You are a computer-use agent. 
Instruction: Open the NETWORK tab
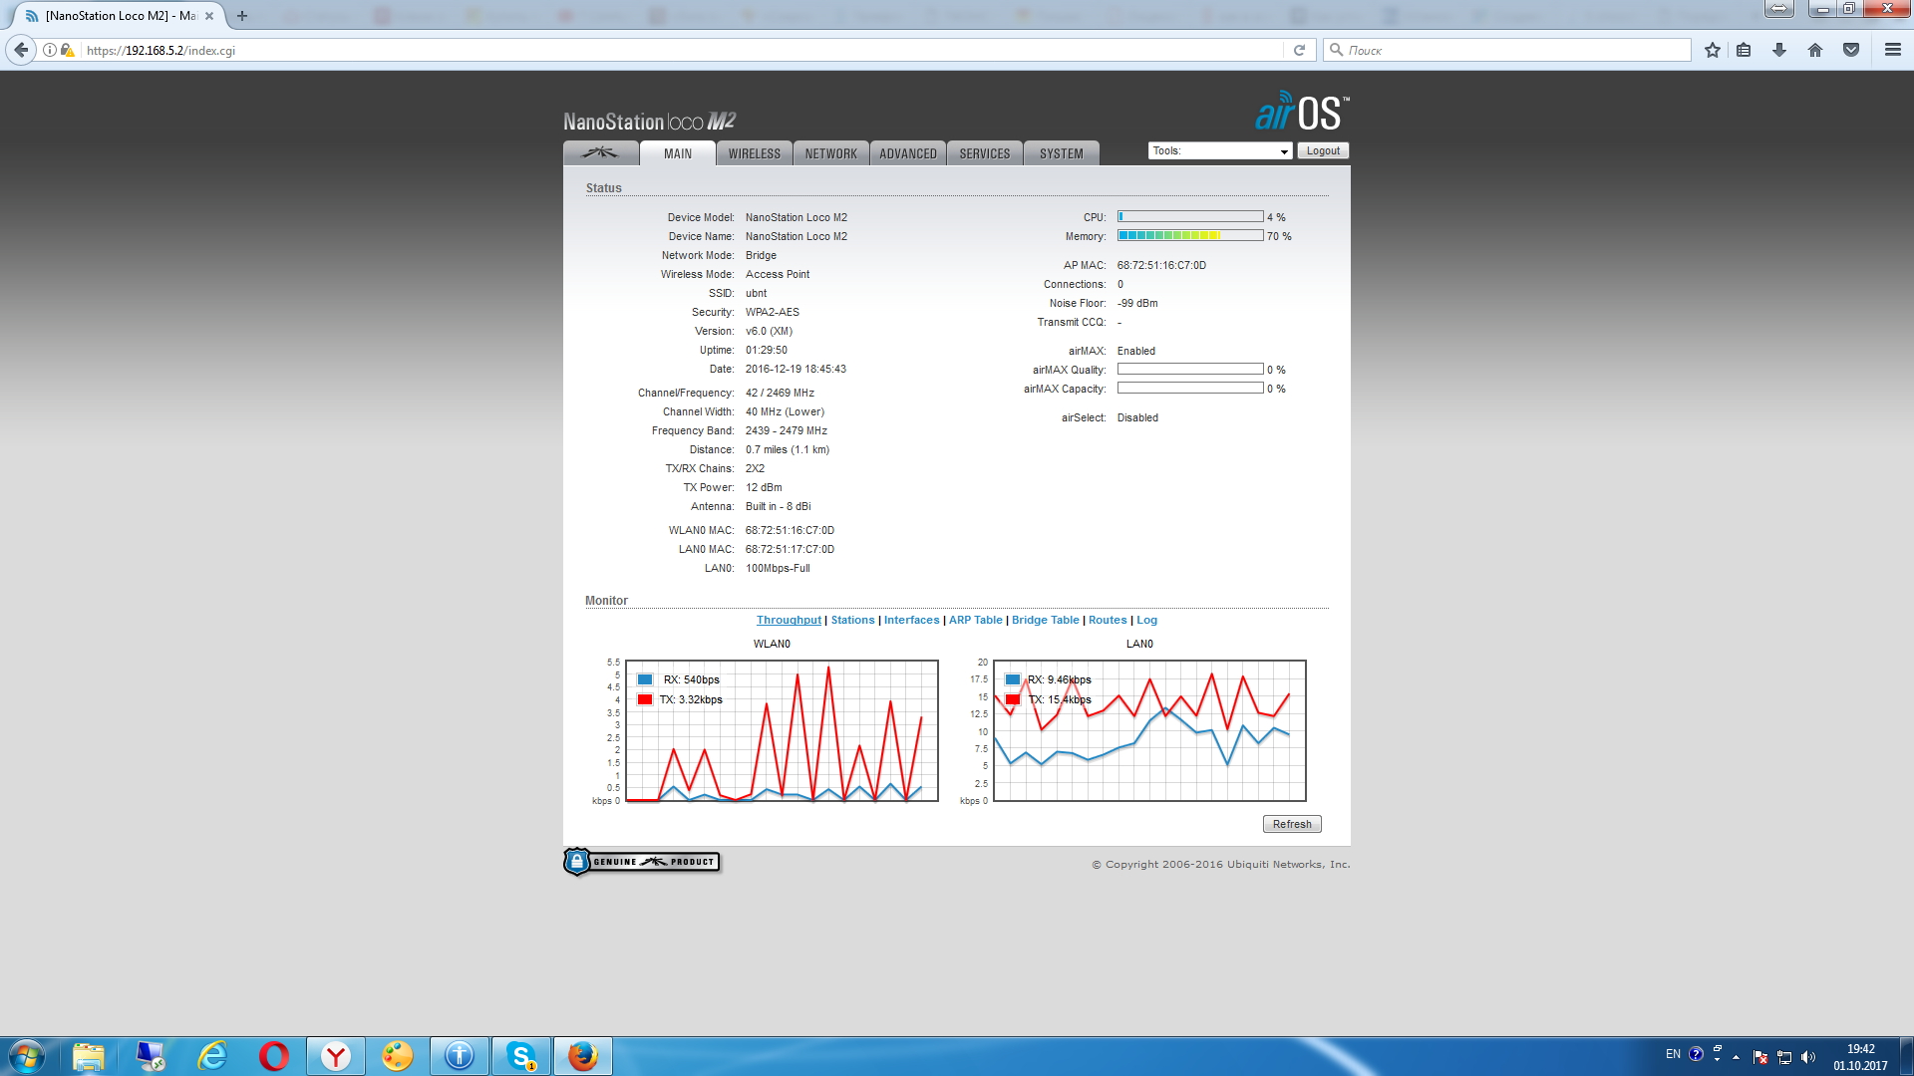point(831,153)
